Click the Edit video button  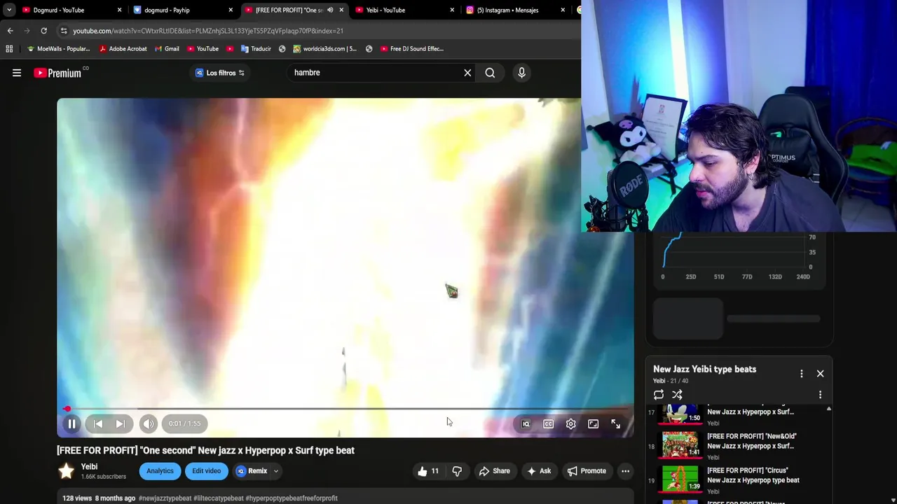[206, 471]
